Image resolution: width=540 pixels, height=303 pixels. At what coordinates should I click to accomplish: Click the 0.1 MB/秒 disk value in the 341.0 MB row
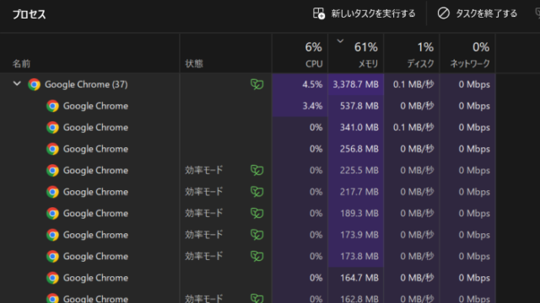[413, 127]
